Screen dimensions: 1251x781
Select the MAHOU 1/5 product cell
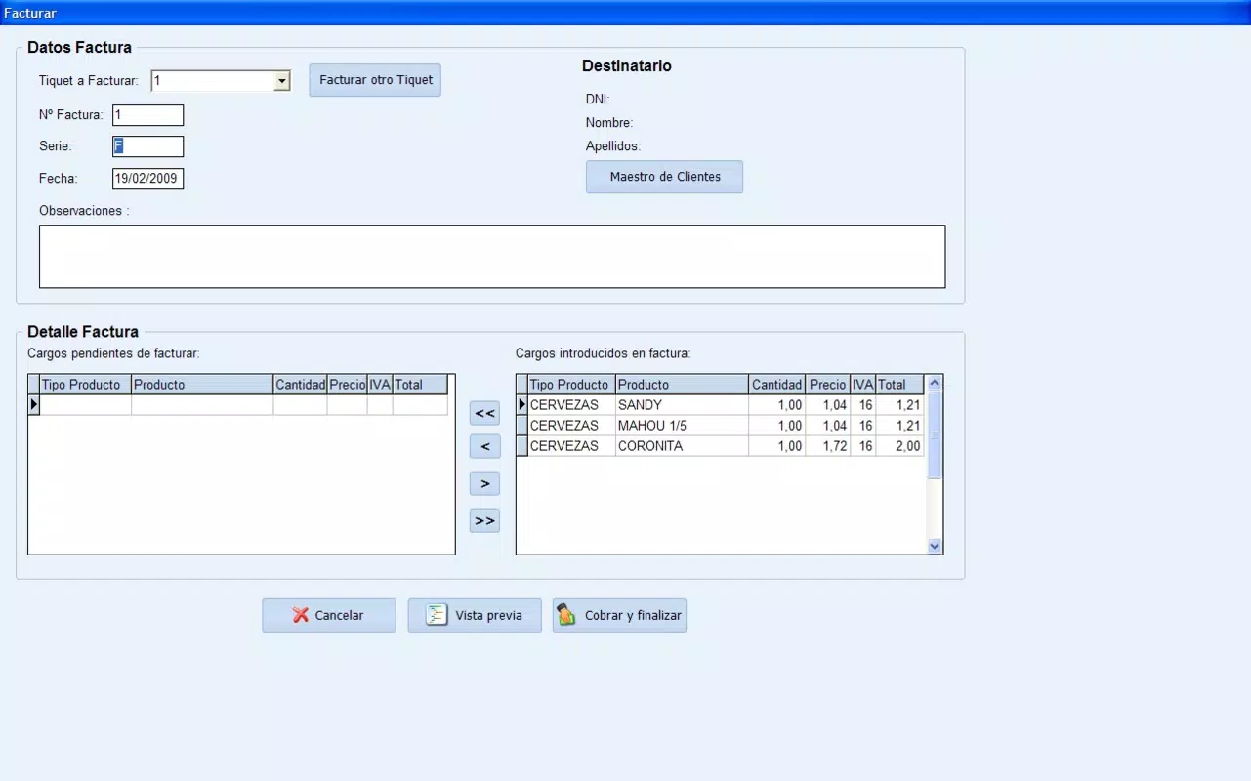click(682, 426)
